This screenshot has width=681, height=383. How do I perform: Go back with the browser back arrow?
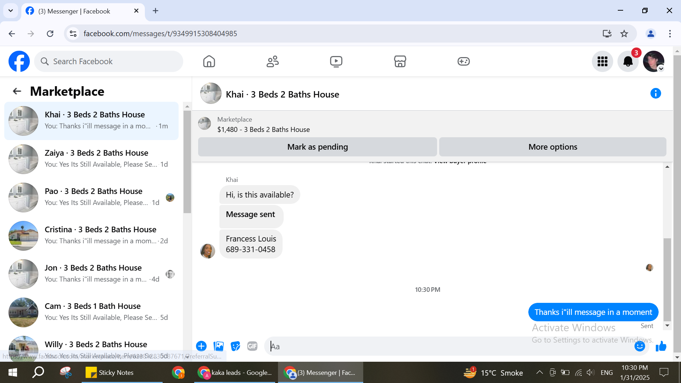click(12, 34)
